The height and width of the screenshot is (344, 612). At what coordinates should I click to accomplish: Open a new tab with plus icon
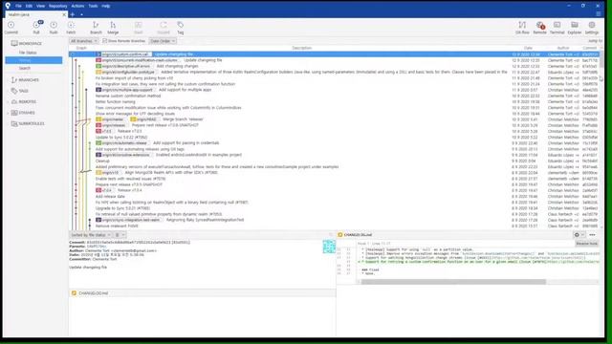[x=73, y=14]
